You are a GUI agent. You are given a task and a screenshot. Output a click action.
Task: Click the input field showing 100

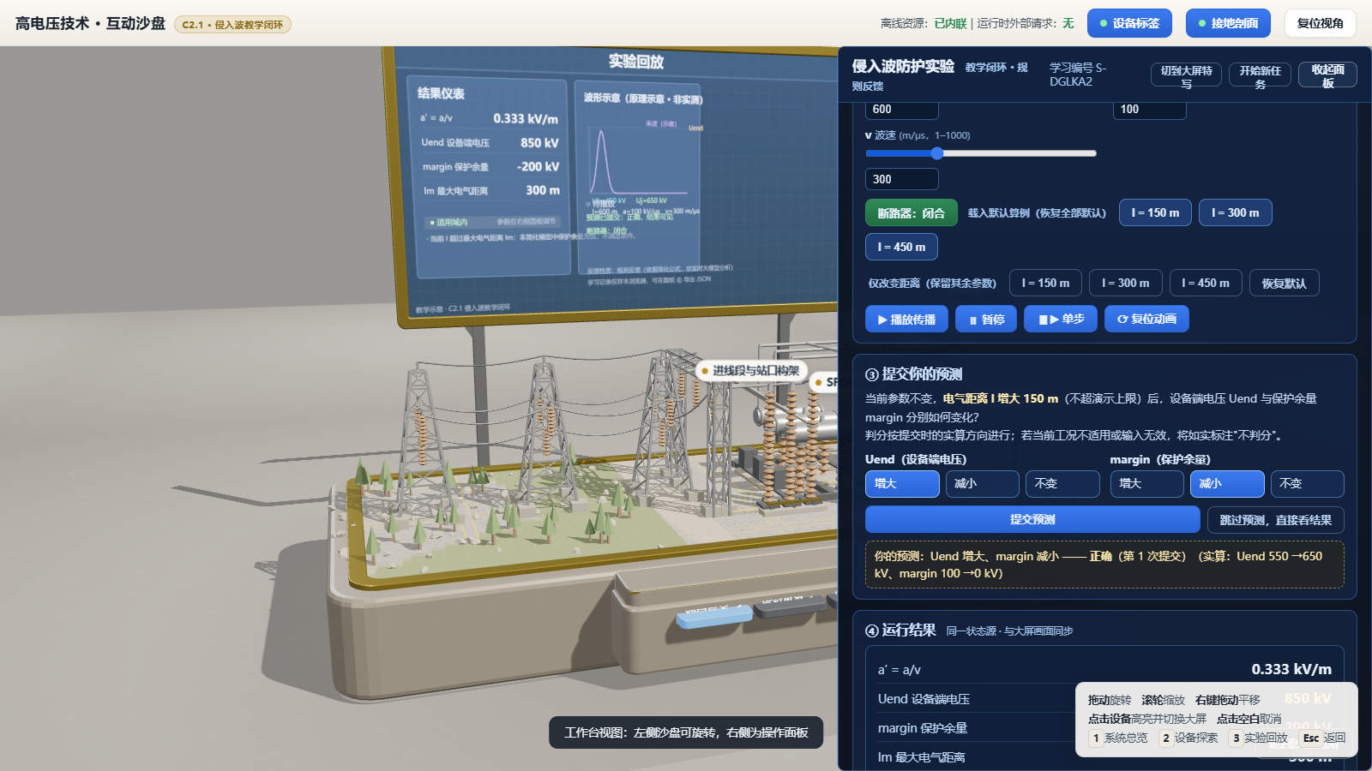(1149, 109)
